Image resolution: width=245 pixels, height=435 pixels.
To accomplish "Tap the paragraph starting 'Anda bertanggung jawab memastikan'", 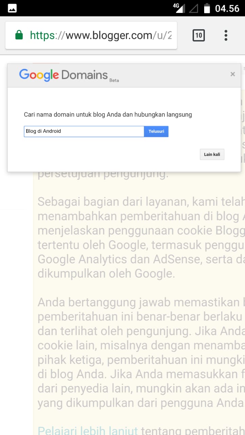I will pos(141,352).
